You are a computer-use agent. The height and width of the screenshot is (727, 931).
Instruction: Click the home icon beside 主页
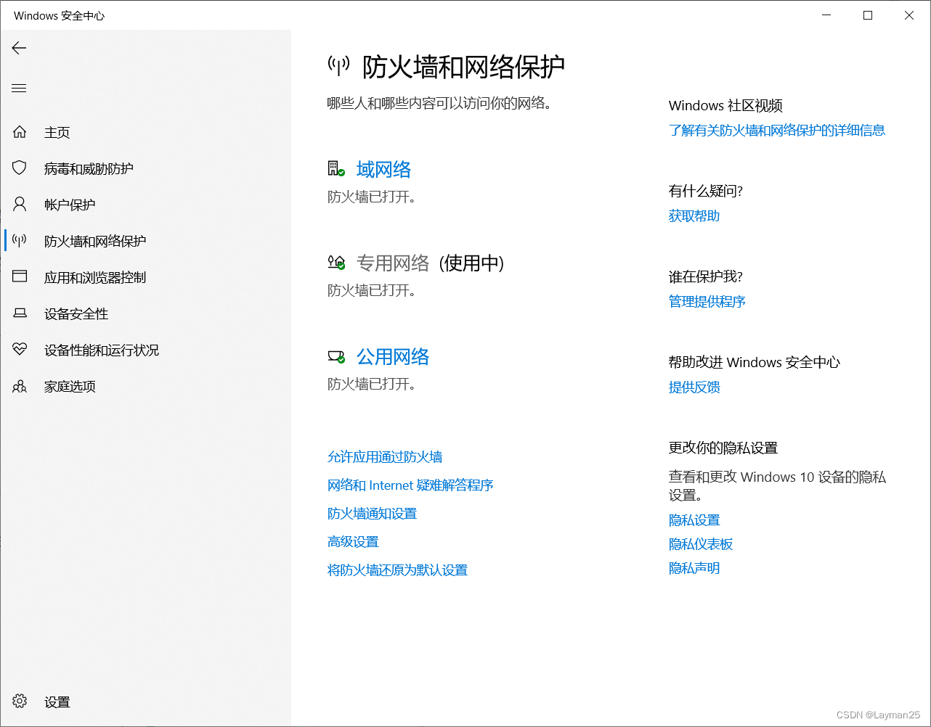point(20,132)
